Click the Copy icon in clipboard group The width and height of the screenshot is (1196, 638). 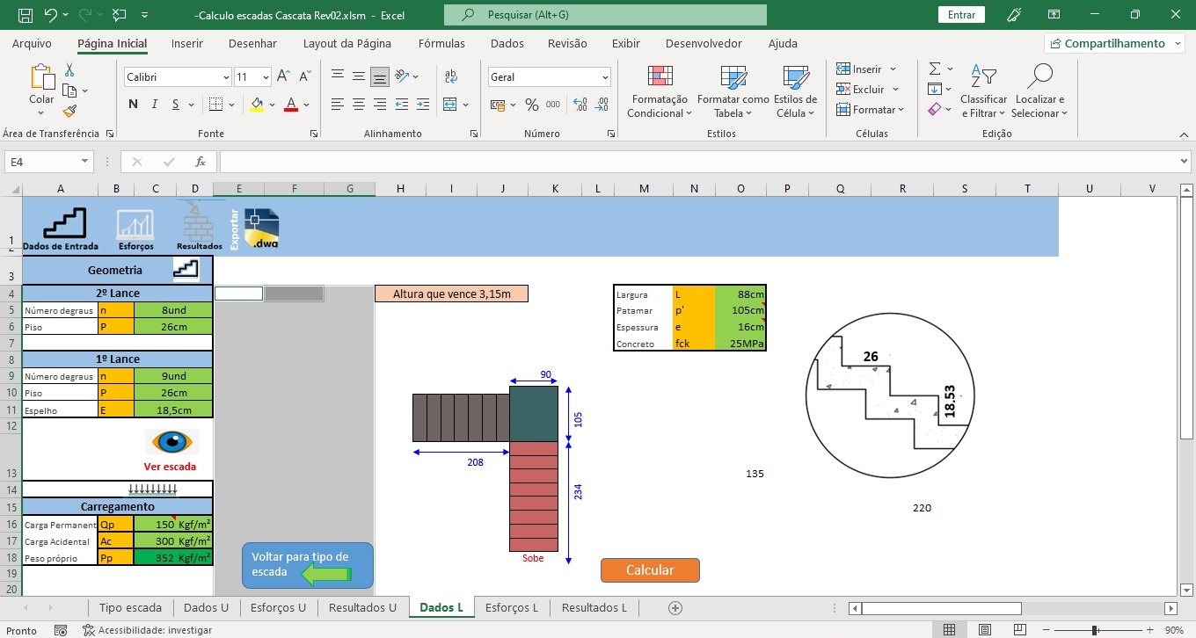pyautogui.click(x=69, y=91)
